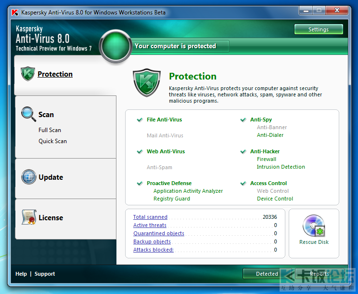The height and width of the screenshot is (294, 358).
Task: Click the disabled Mail Anti-Virus component
Action: (x=165, y=135)
